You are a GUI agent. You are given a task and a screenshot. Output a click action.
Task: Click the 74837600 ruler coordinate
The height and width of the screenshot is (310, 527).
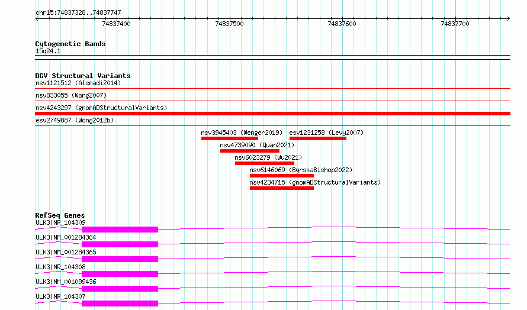pos(342,24)
